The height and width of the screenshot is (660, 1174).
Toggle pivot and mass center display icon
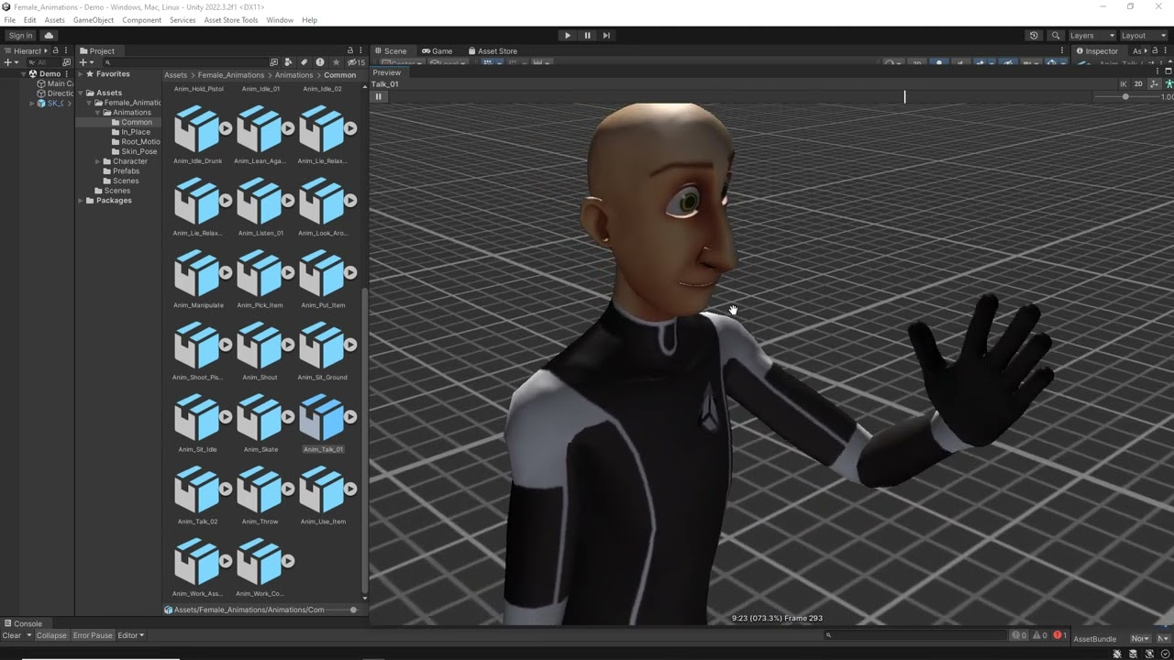[x=1154, y=83]
